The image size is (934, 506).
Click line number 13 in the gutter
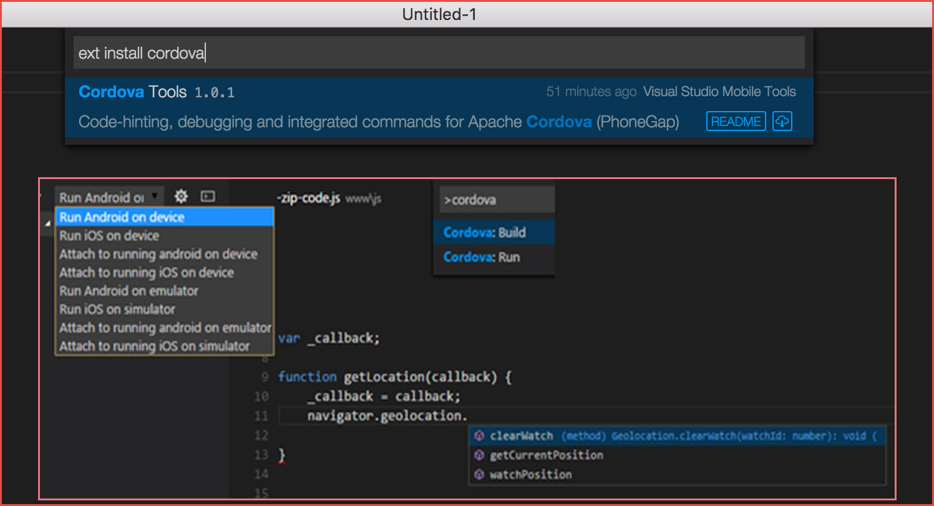point(261,455)
